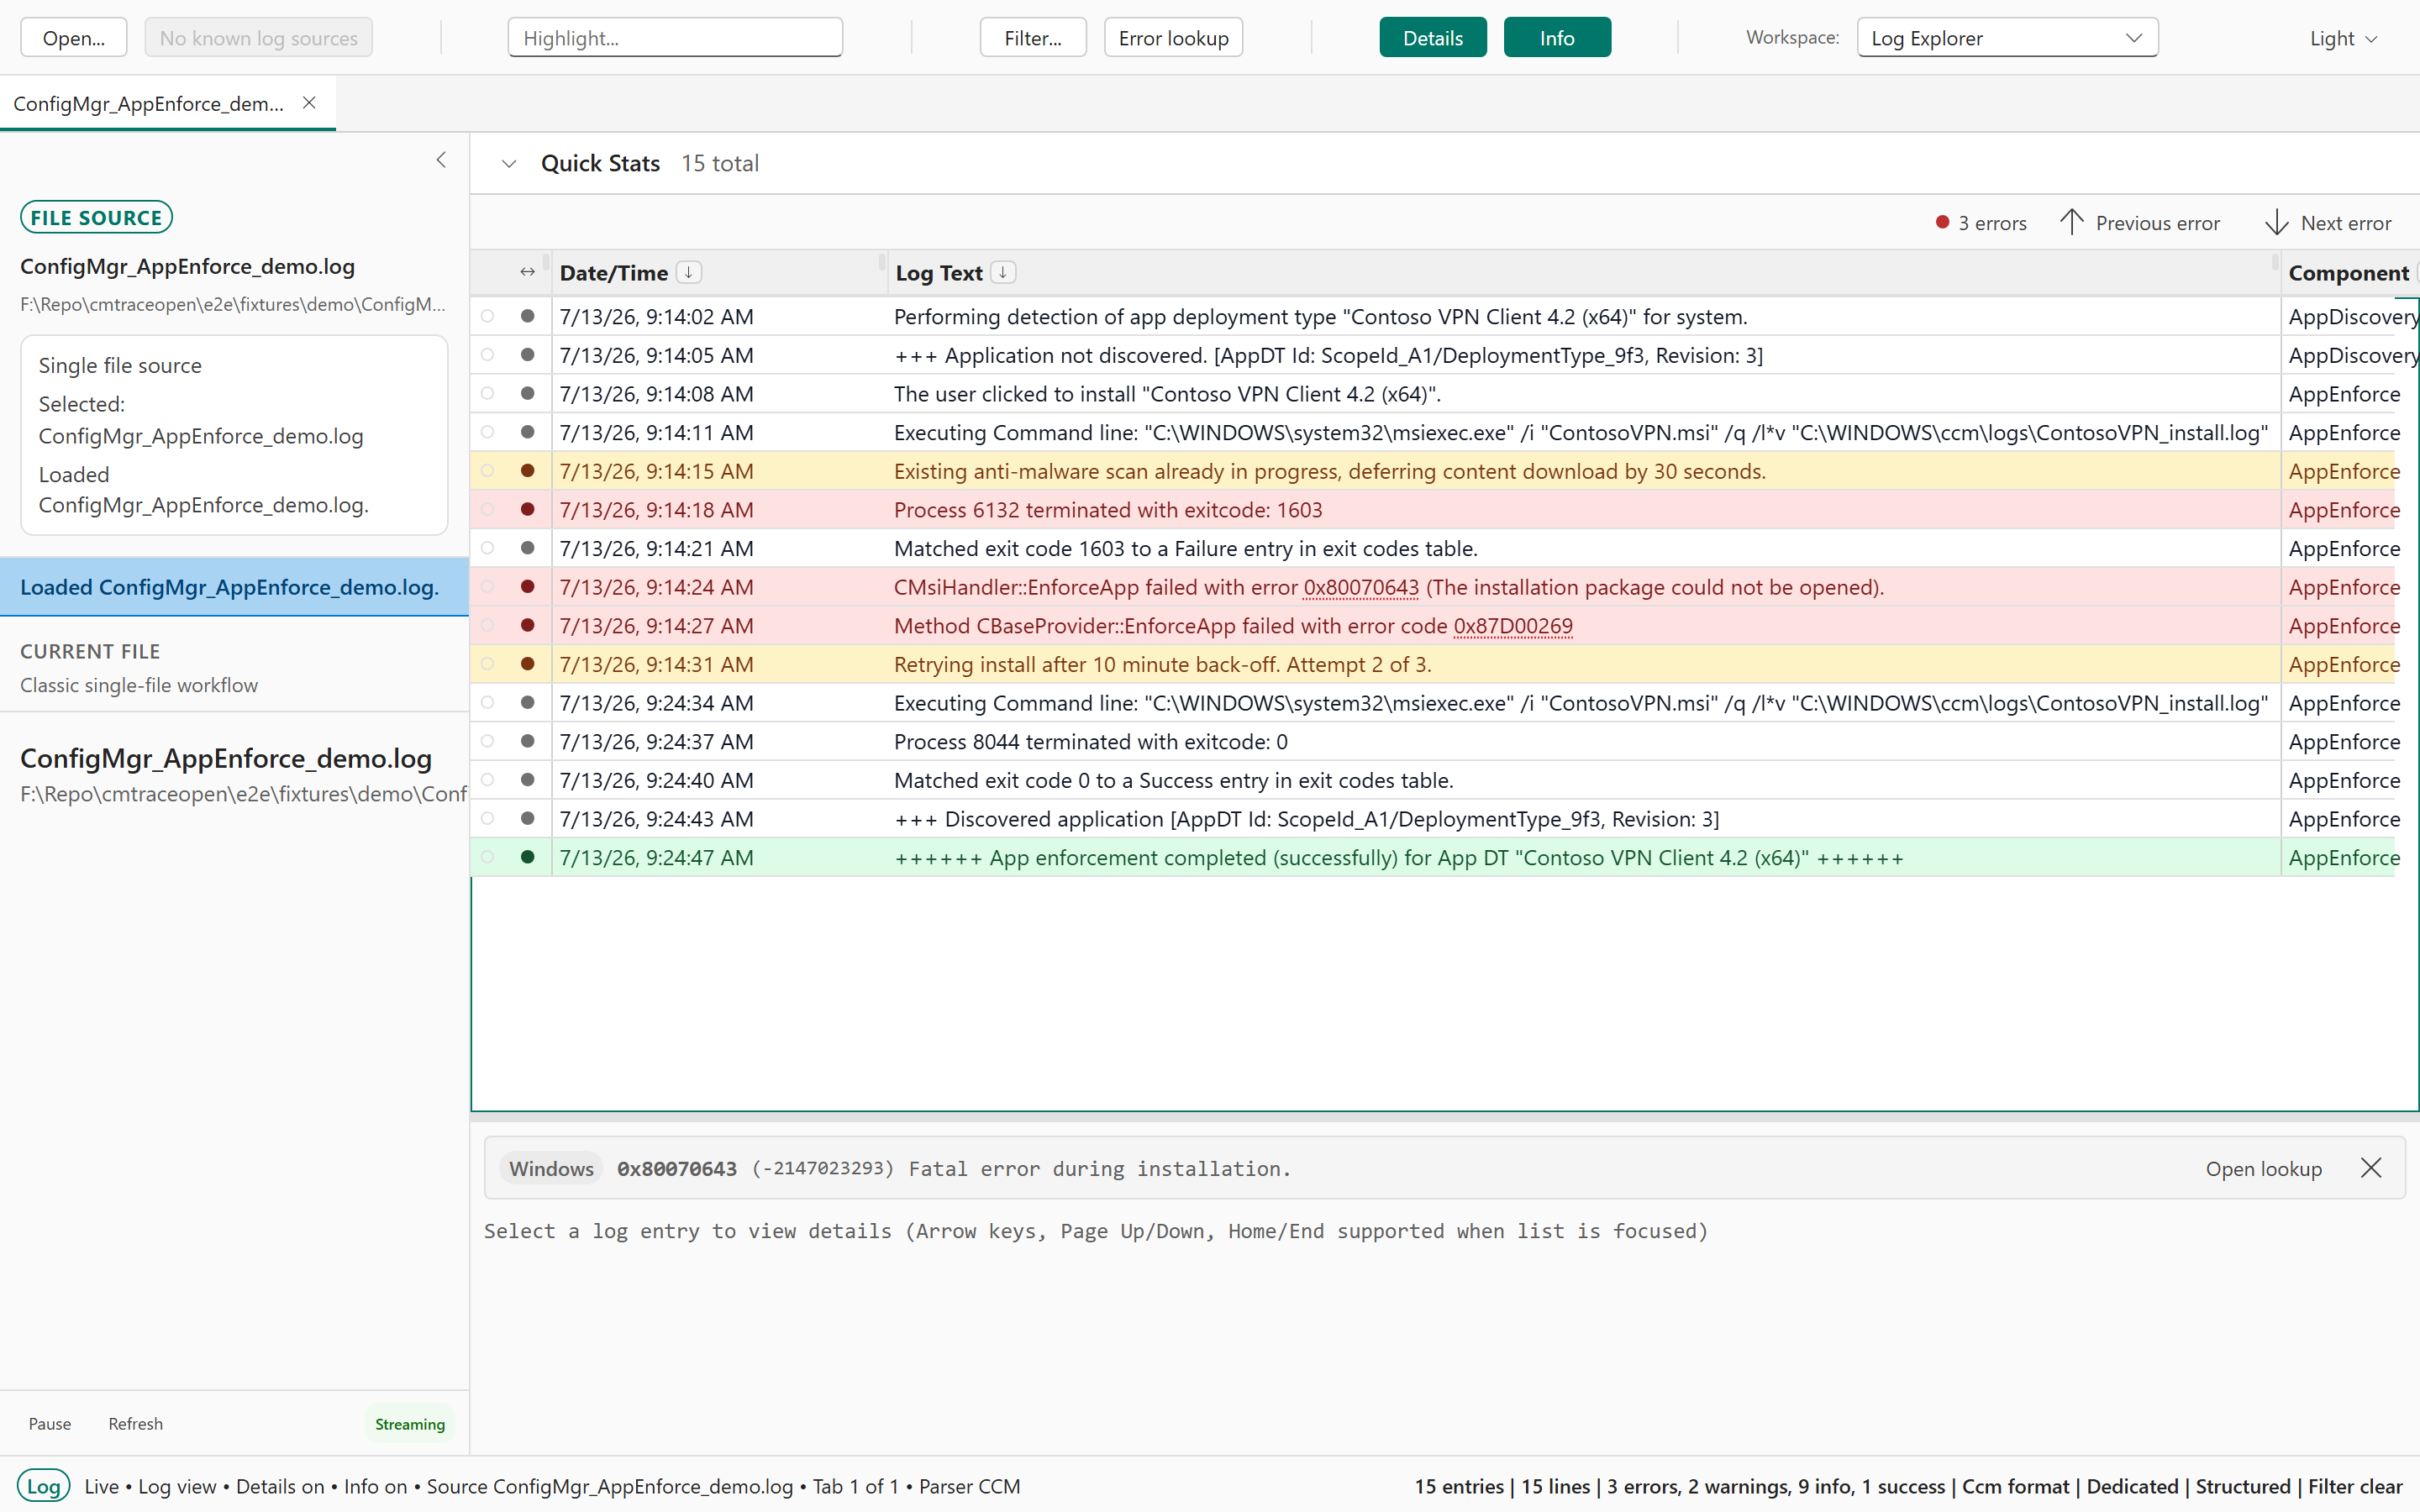This screenshot has height=1512, width=2420.
Task: Pause the log streaming
Action: [50, 1423]
